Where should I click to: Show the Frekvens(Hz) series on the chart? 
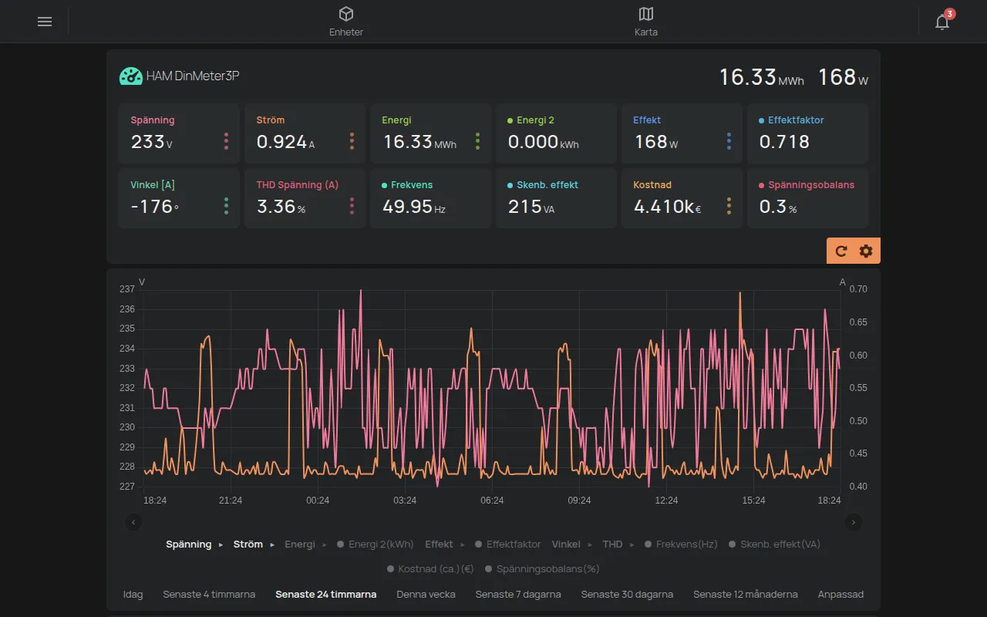(681, 545)
